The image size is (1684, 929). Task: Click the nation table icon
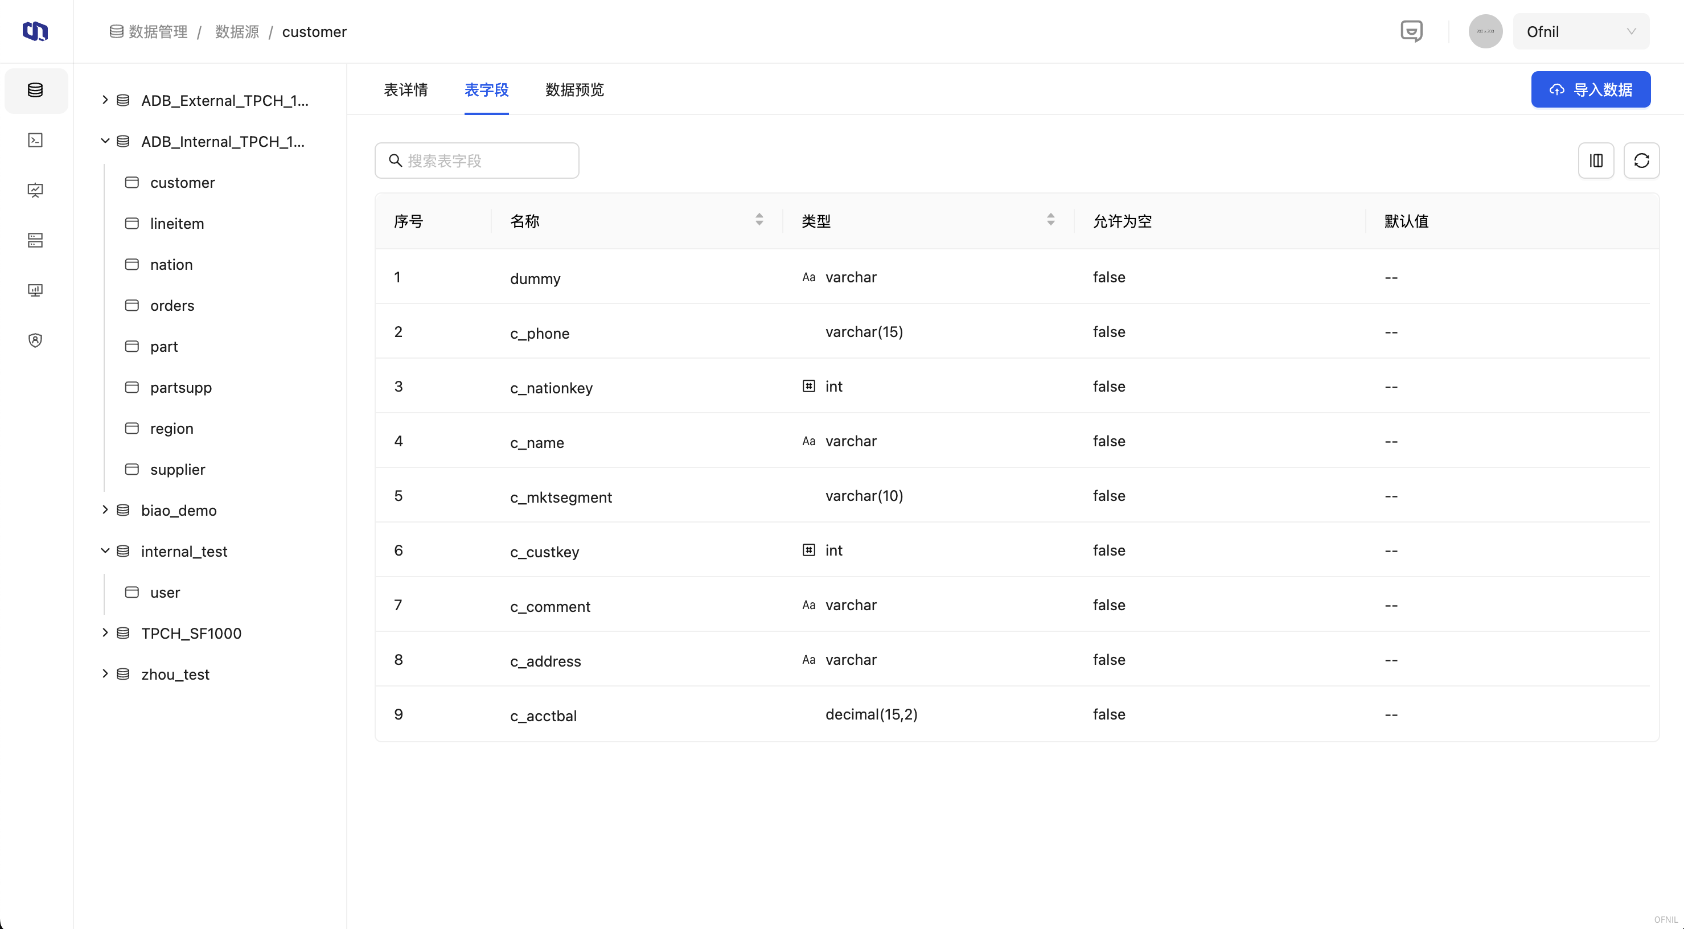(x=132, y=264)
